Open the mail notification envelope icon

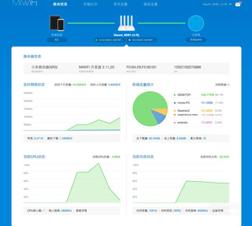click(238, 4)
